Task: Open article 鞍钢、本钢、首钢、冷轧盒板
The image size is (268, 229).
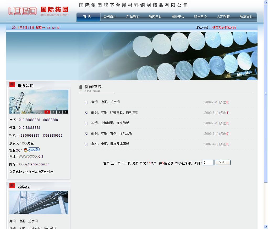Action: (x=112, y=133)
